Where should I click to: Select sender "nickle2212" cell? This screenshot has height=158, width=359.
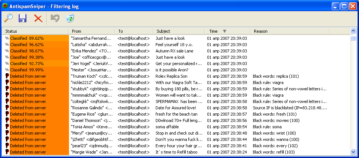[92, 83]
